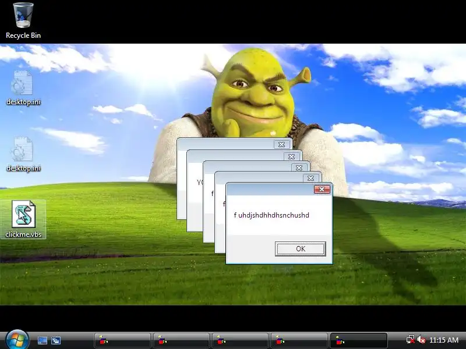
Task: Open the Windows Start orb
Action: [17, 340]
